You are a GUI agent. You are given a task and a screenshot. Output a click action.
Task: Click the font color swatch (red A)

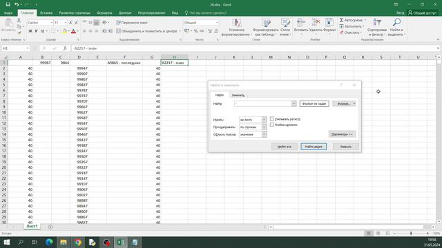click(x=74, y=31)
